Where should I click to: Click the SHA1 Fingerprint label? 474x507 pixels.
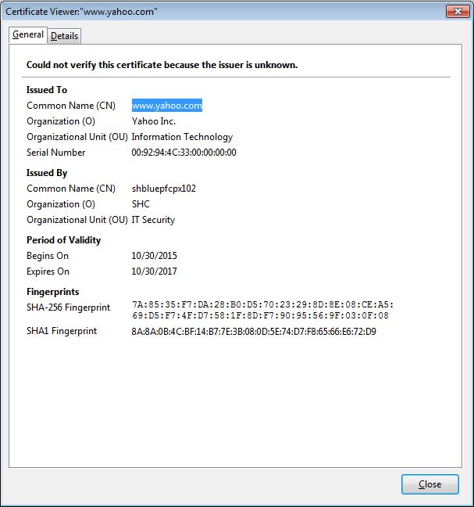pos(62,331)
